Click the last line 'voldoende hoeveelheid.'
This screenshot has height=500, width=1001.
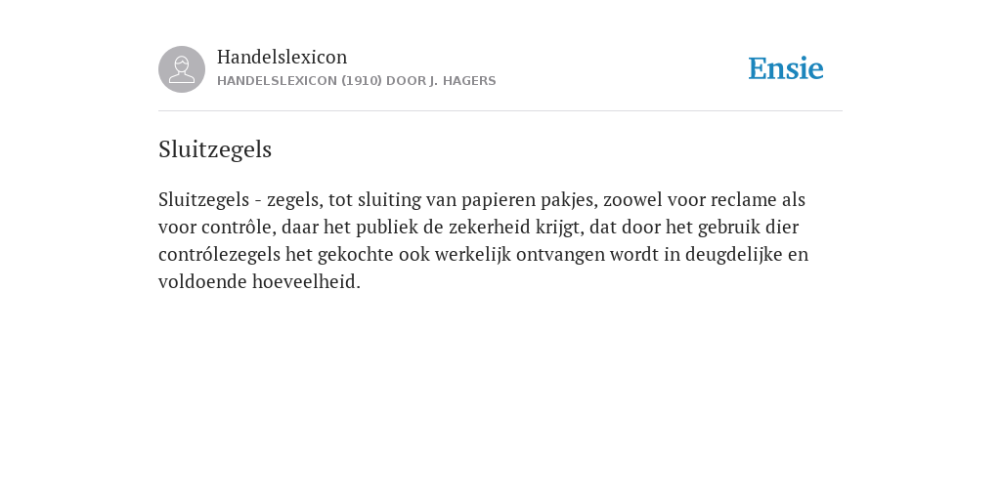[x=259, y=282]
